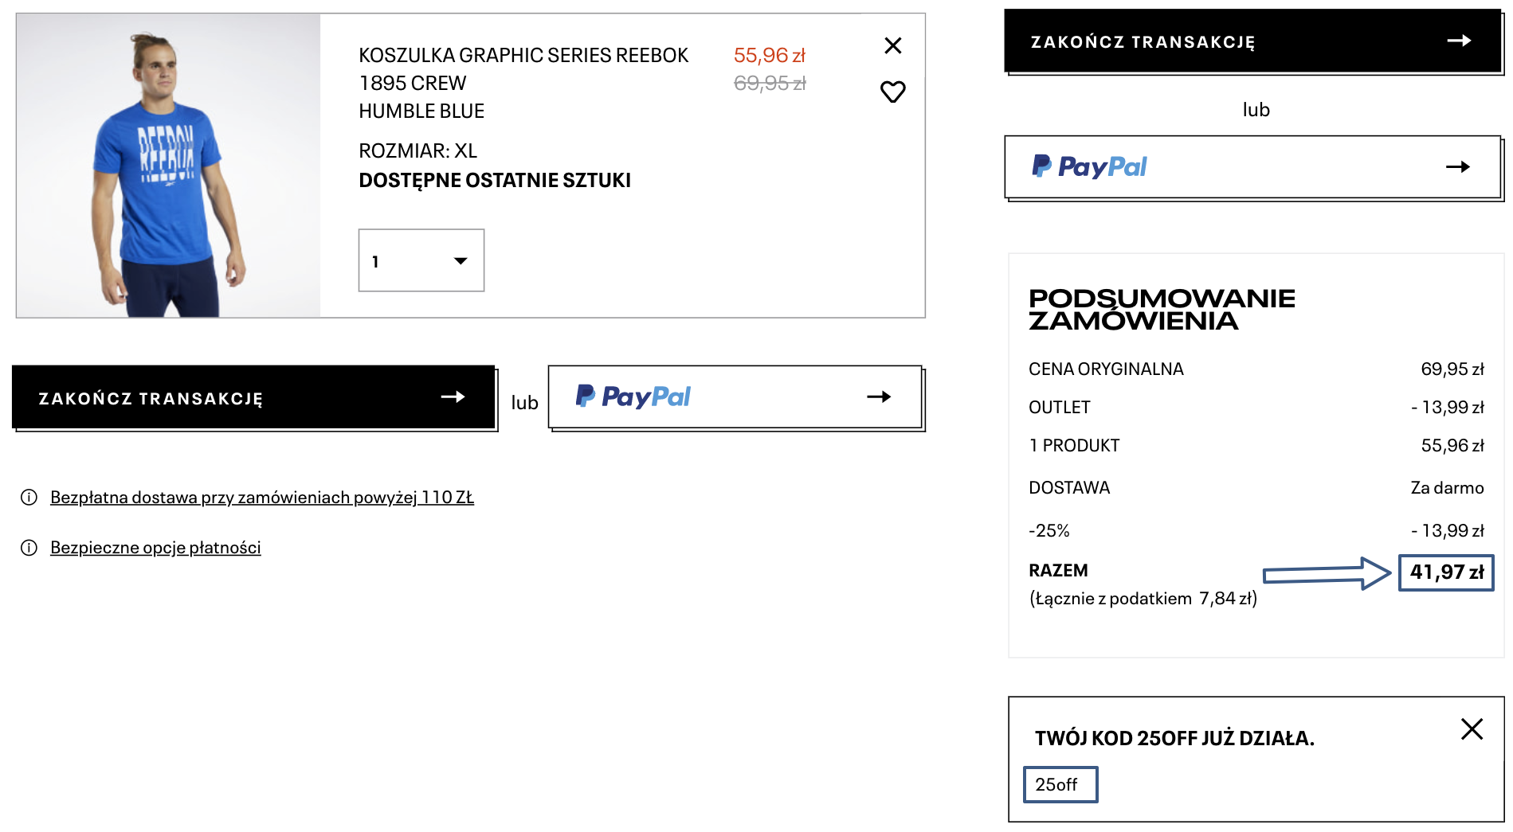Click the Koszulka Graphic Series product title
The height and width of the screenshot is (832, 1513).
523,83
